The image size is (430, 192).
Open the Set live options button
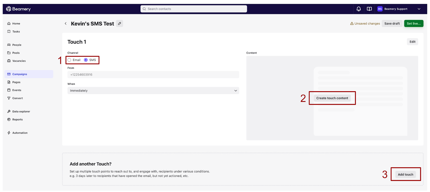click(414, 24)
